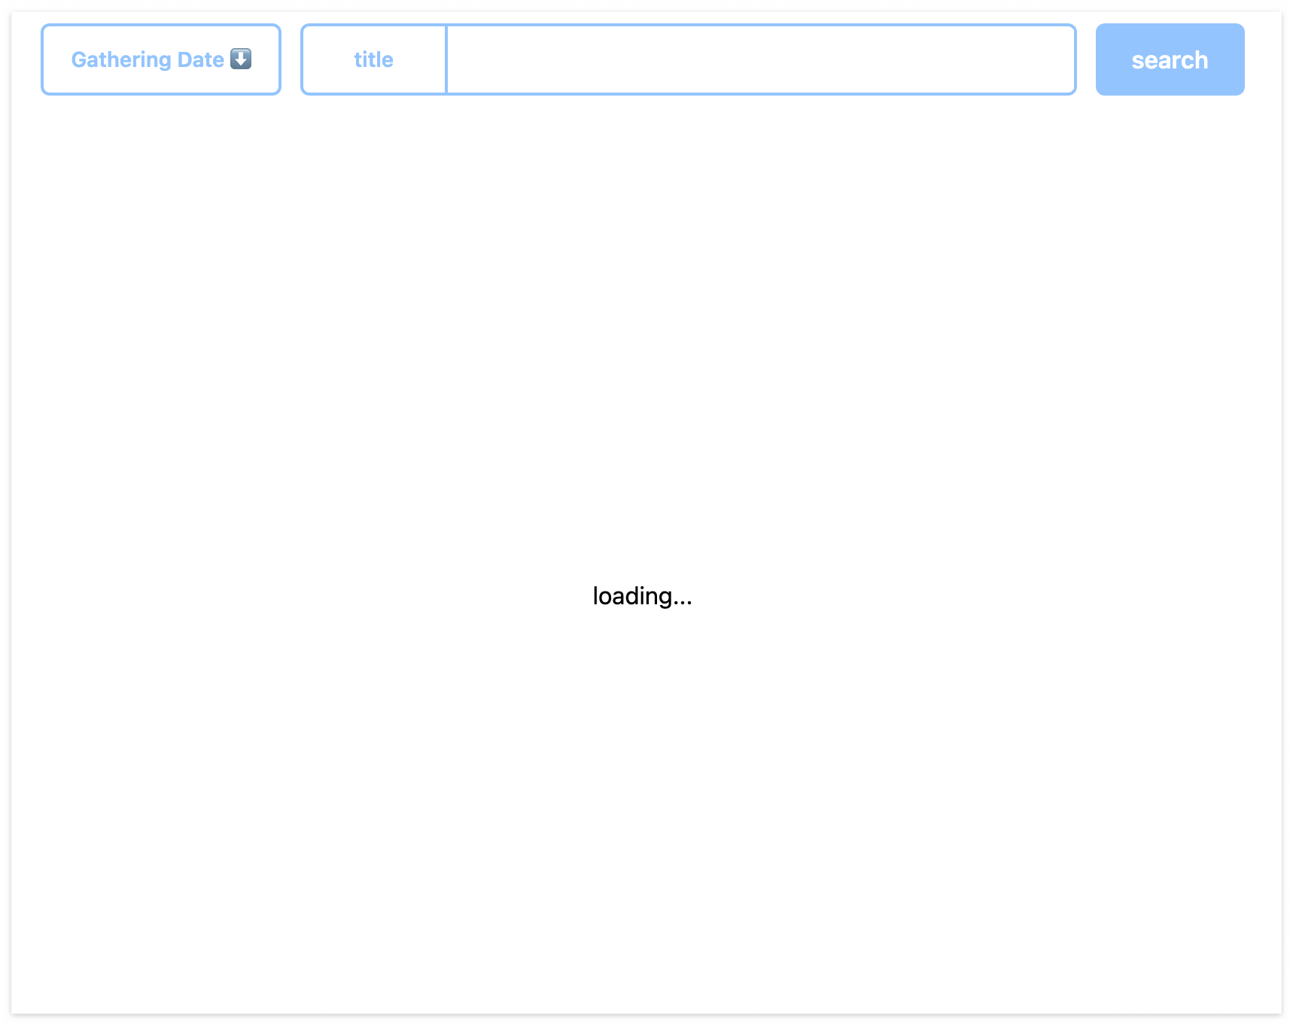Focus the search text input box
The width and height of the screenshot is (1293, 1025).
(761, 59)
